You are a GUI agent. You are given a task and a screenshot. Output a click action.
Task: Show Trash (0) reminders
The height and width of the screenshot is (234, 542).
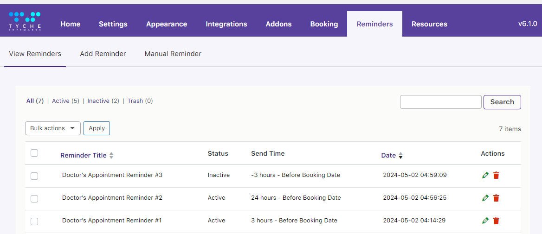coord(140,101)
